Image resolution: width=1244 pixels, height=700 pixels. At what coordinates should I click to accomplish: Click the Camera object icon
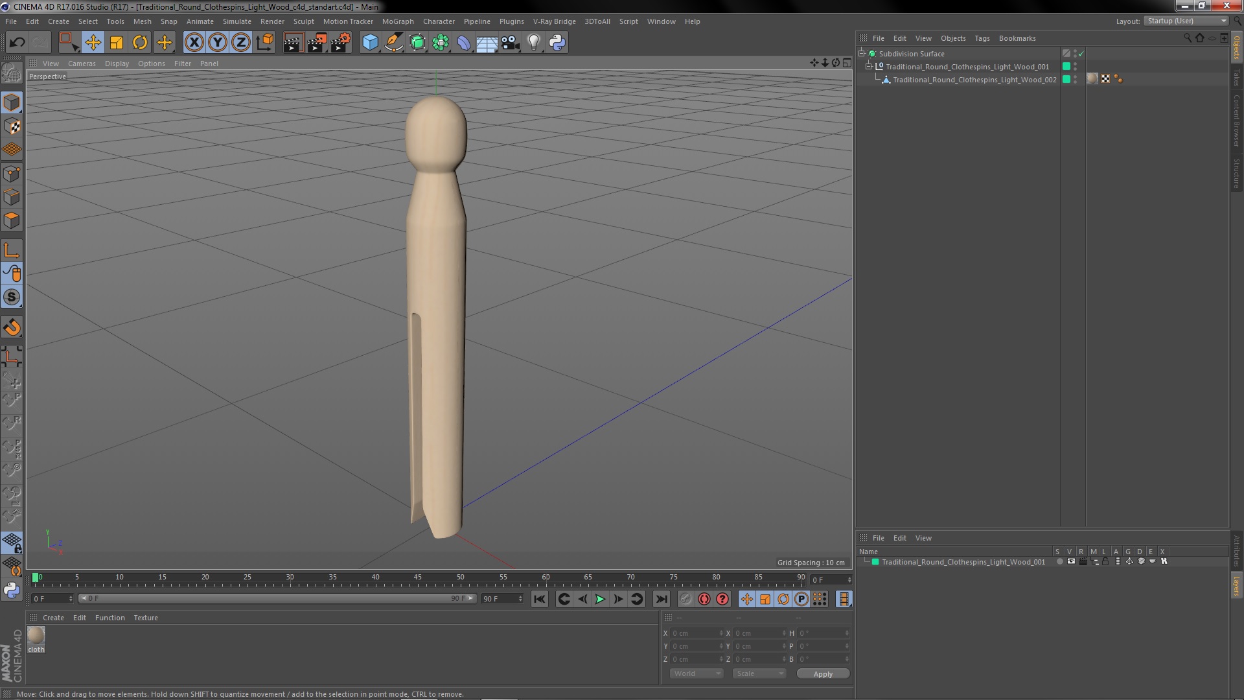[511, 43]
